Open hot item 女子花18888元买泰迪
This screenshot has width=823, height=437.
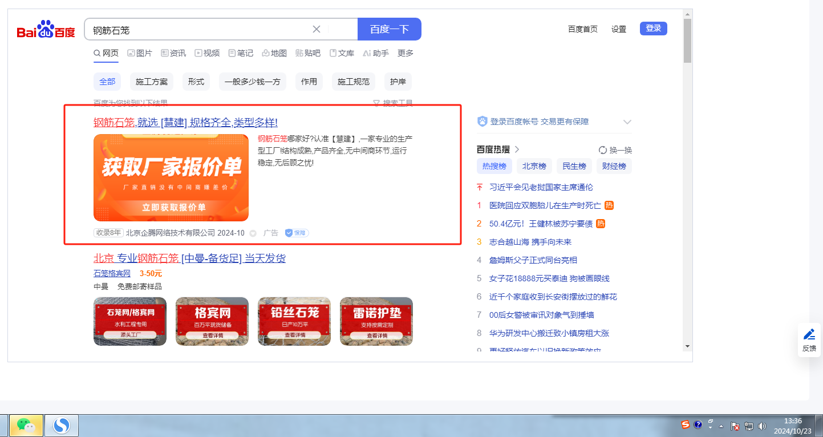tap(549, 278)
